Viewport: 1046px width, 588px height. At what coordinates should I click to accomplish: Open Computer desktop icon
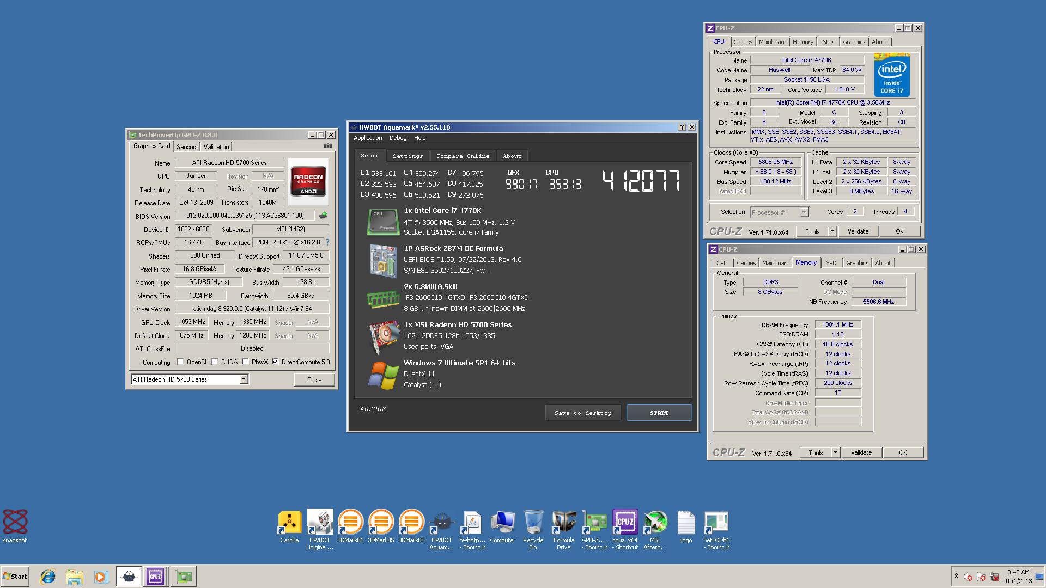pos(503,526)
